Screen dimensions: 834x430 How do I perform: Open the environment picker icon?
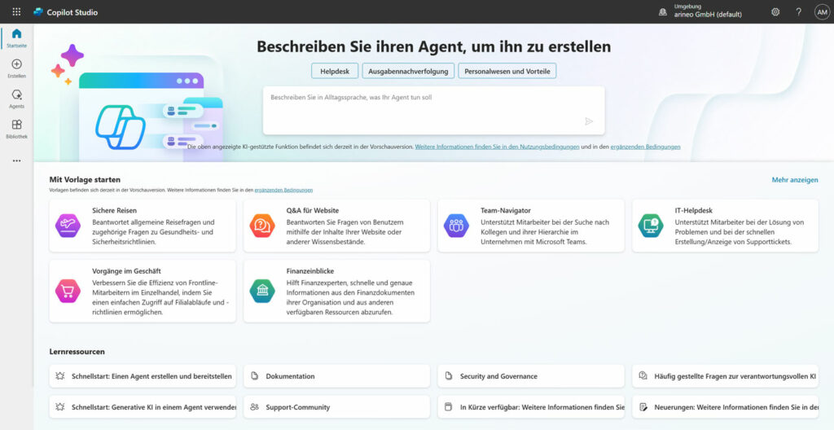point(663,11)
